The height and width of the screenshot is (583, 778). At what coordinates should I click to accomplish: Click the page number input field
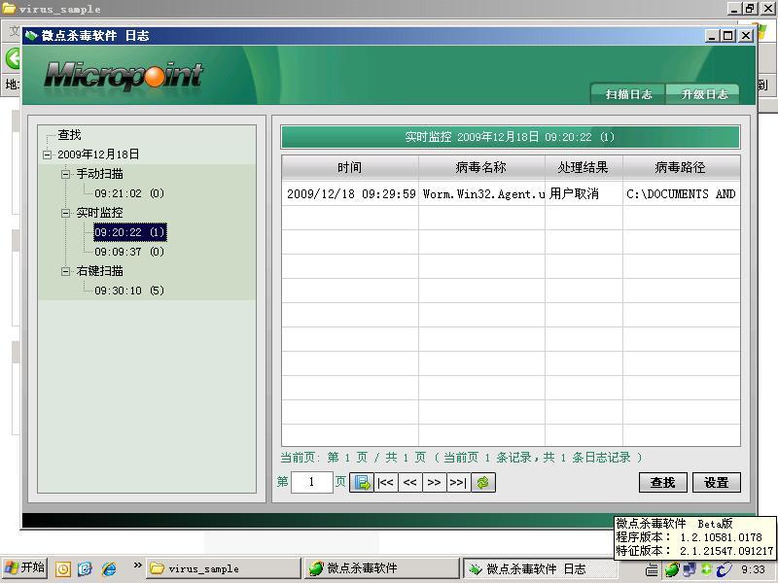click(311, 482)
